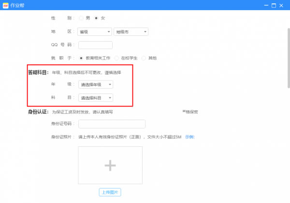The image size is (290, 203).
Task: Select the 女 gender radio button
Action: 96,18
